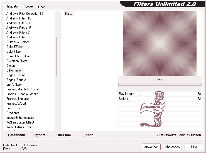Choose the Stars... filter in filter list
This screenshot has height=153, width=206.
click(x=69, y=14)
